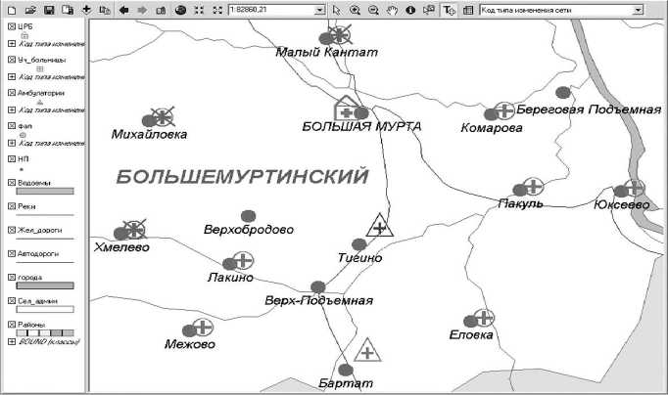Select the Амбулатории layer name in legend
The width and height of the screenshot is (668, 395).
pos(41,93)
